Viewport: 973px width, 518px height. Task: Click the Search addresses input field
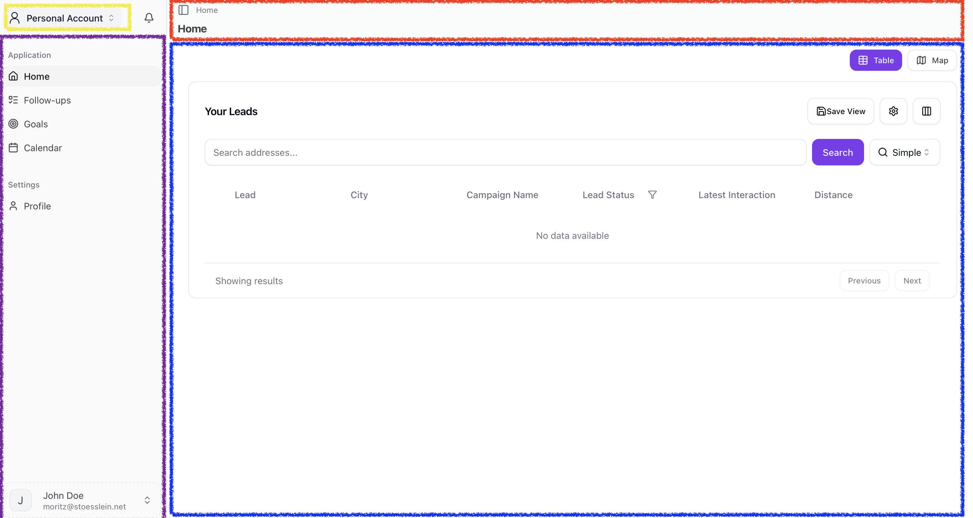(505, 152)
